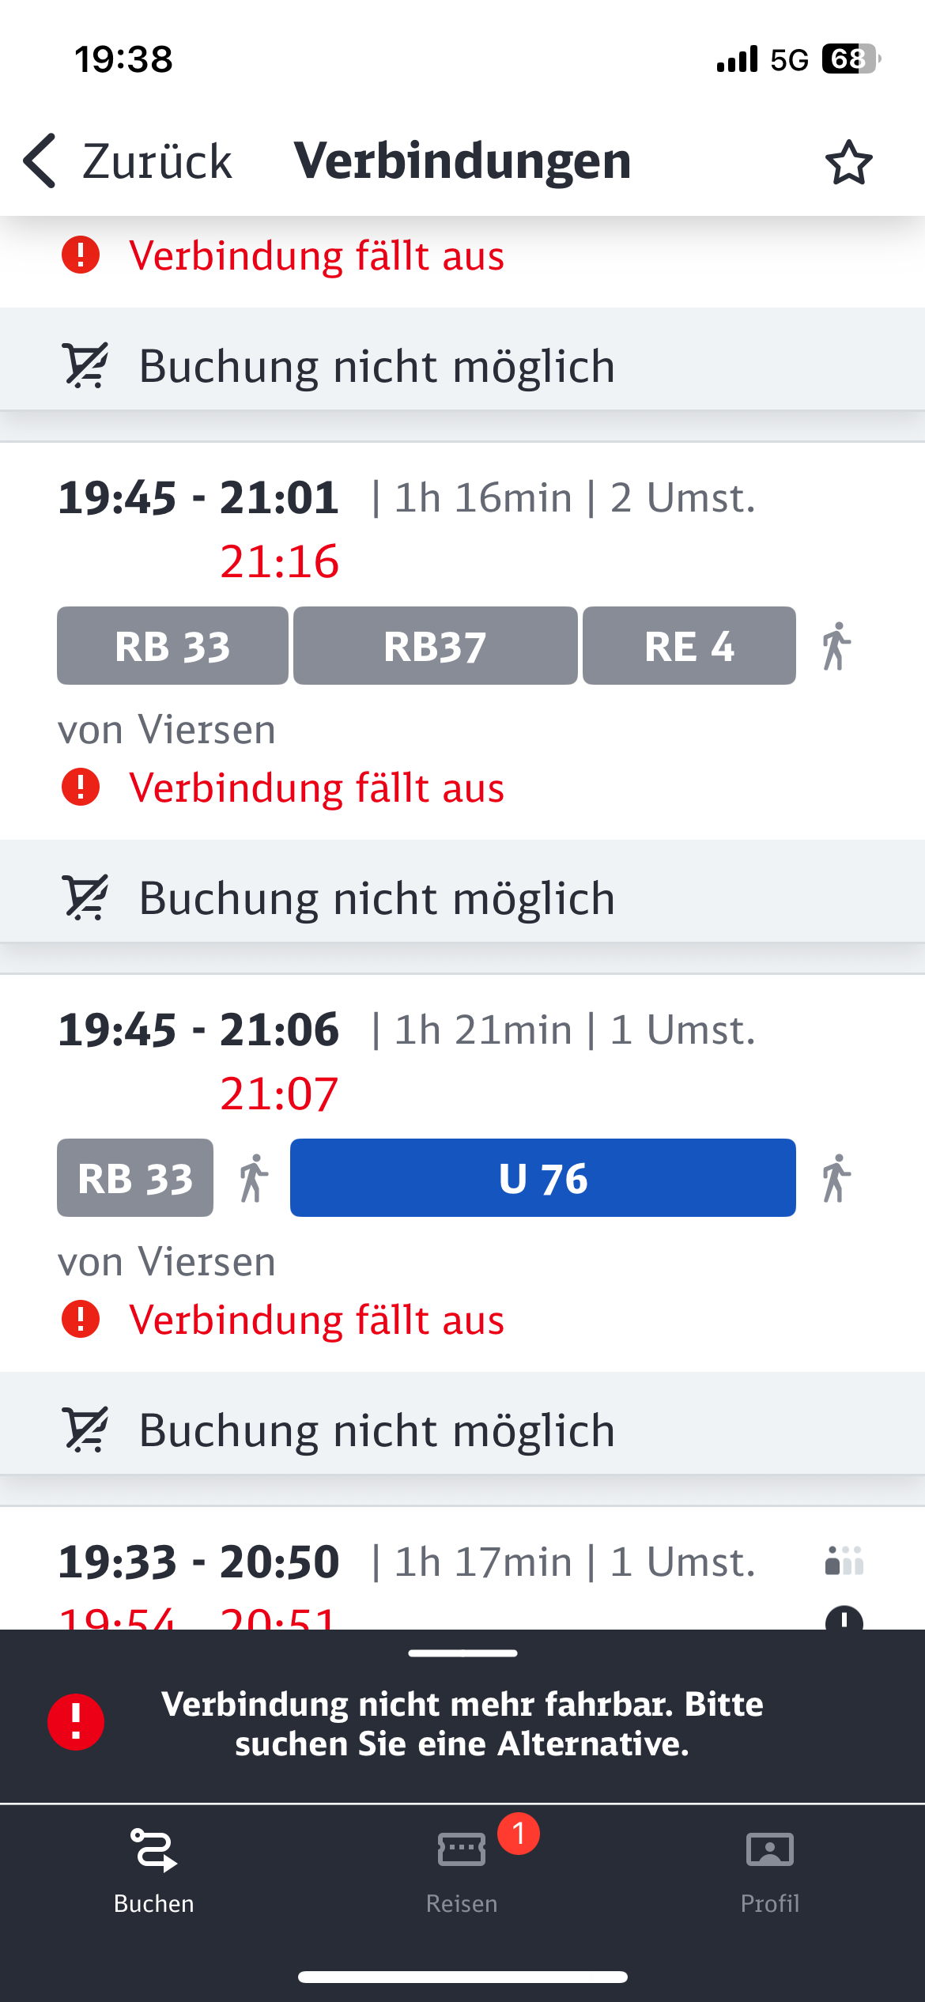Screen dimensions: 925x2002
Task: Tap the walking icon after U 76
Action: (x=836, y=1178)
